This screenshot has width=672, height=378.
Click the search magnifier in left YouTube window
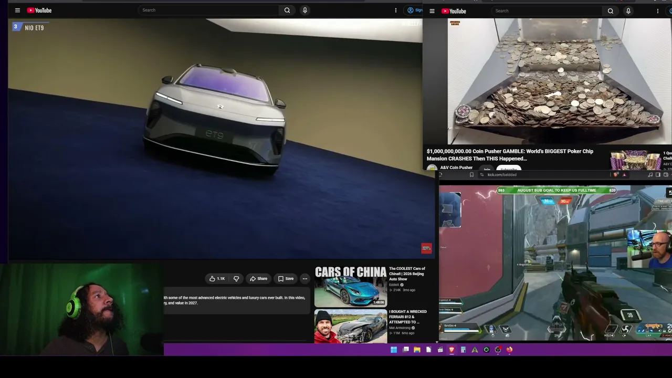pos(287,10)
